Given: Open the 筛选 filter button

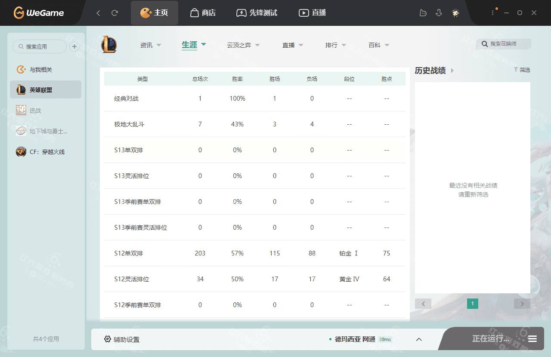Looking at the screenshot, I should point(522,70).
